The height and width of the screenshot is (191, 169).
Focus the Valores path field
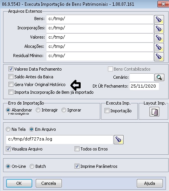point(100,38)
